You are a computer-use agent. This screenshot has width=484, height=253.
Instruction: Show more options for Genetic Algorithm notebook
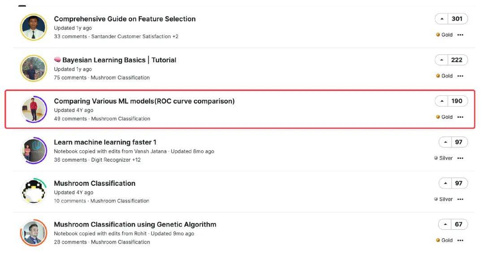tap(460, 240)
